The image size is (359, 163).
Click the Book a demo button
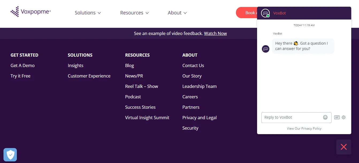coord(246,13)
